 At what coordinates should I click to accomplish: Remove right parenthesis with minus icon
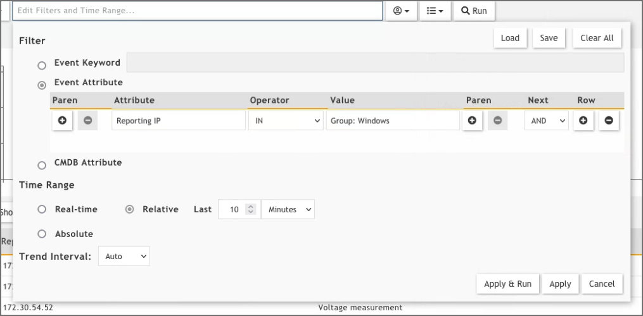click(x=497, y=121)
